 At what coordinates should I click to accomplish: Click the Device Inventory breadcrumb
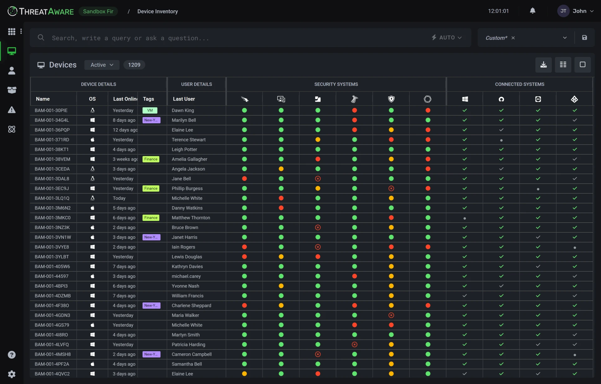157,11
